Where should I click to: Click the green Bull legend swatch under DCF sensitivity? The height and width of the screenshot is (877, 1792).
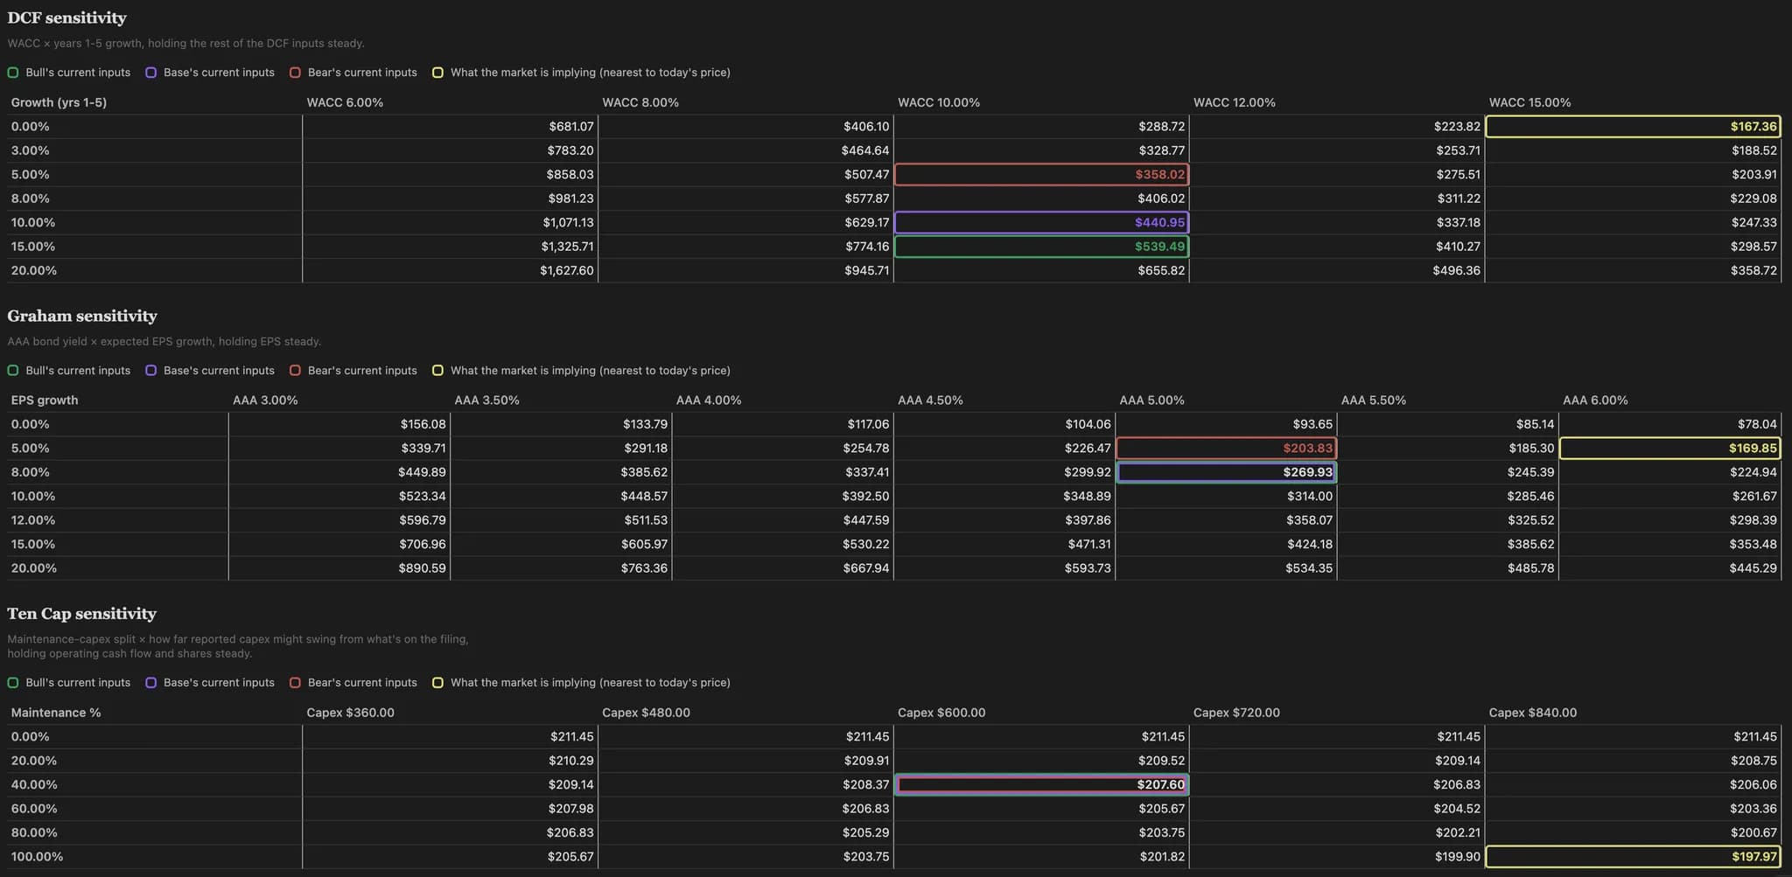pos(13,73)
